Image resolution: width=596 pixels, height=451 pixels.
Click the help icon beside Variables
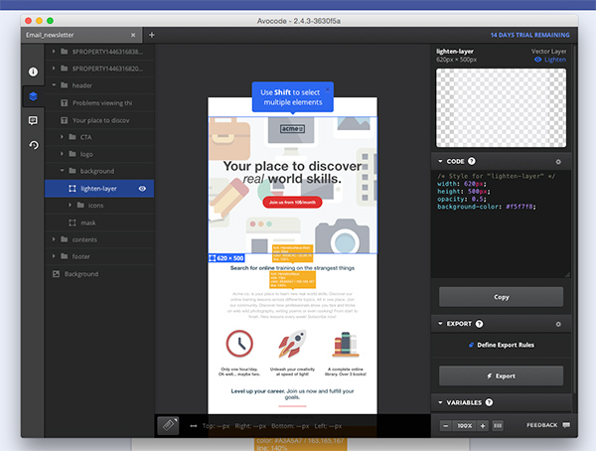pyautogui.click(x=490, y=402)
